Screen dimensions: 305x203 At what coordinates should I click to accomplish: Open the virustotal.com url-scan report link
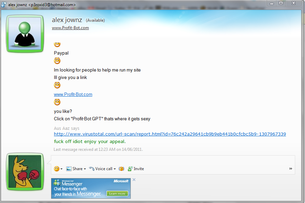coord(170,134)
